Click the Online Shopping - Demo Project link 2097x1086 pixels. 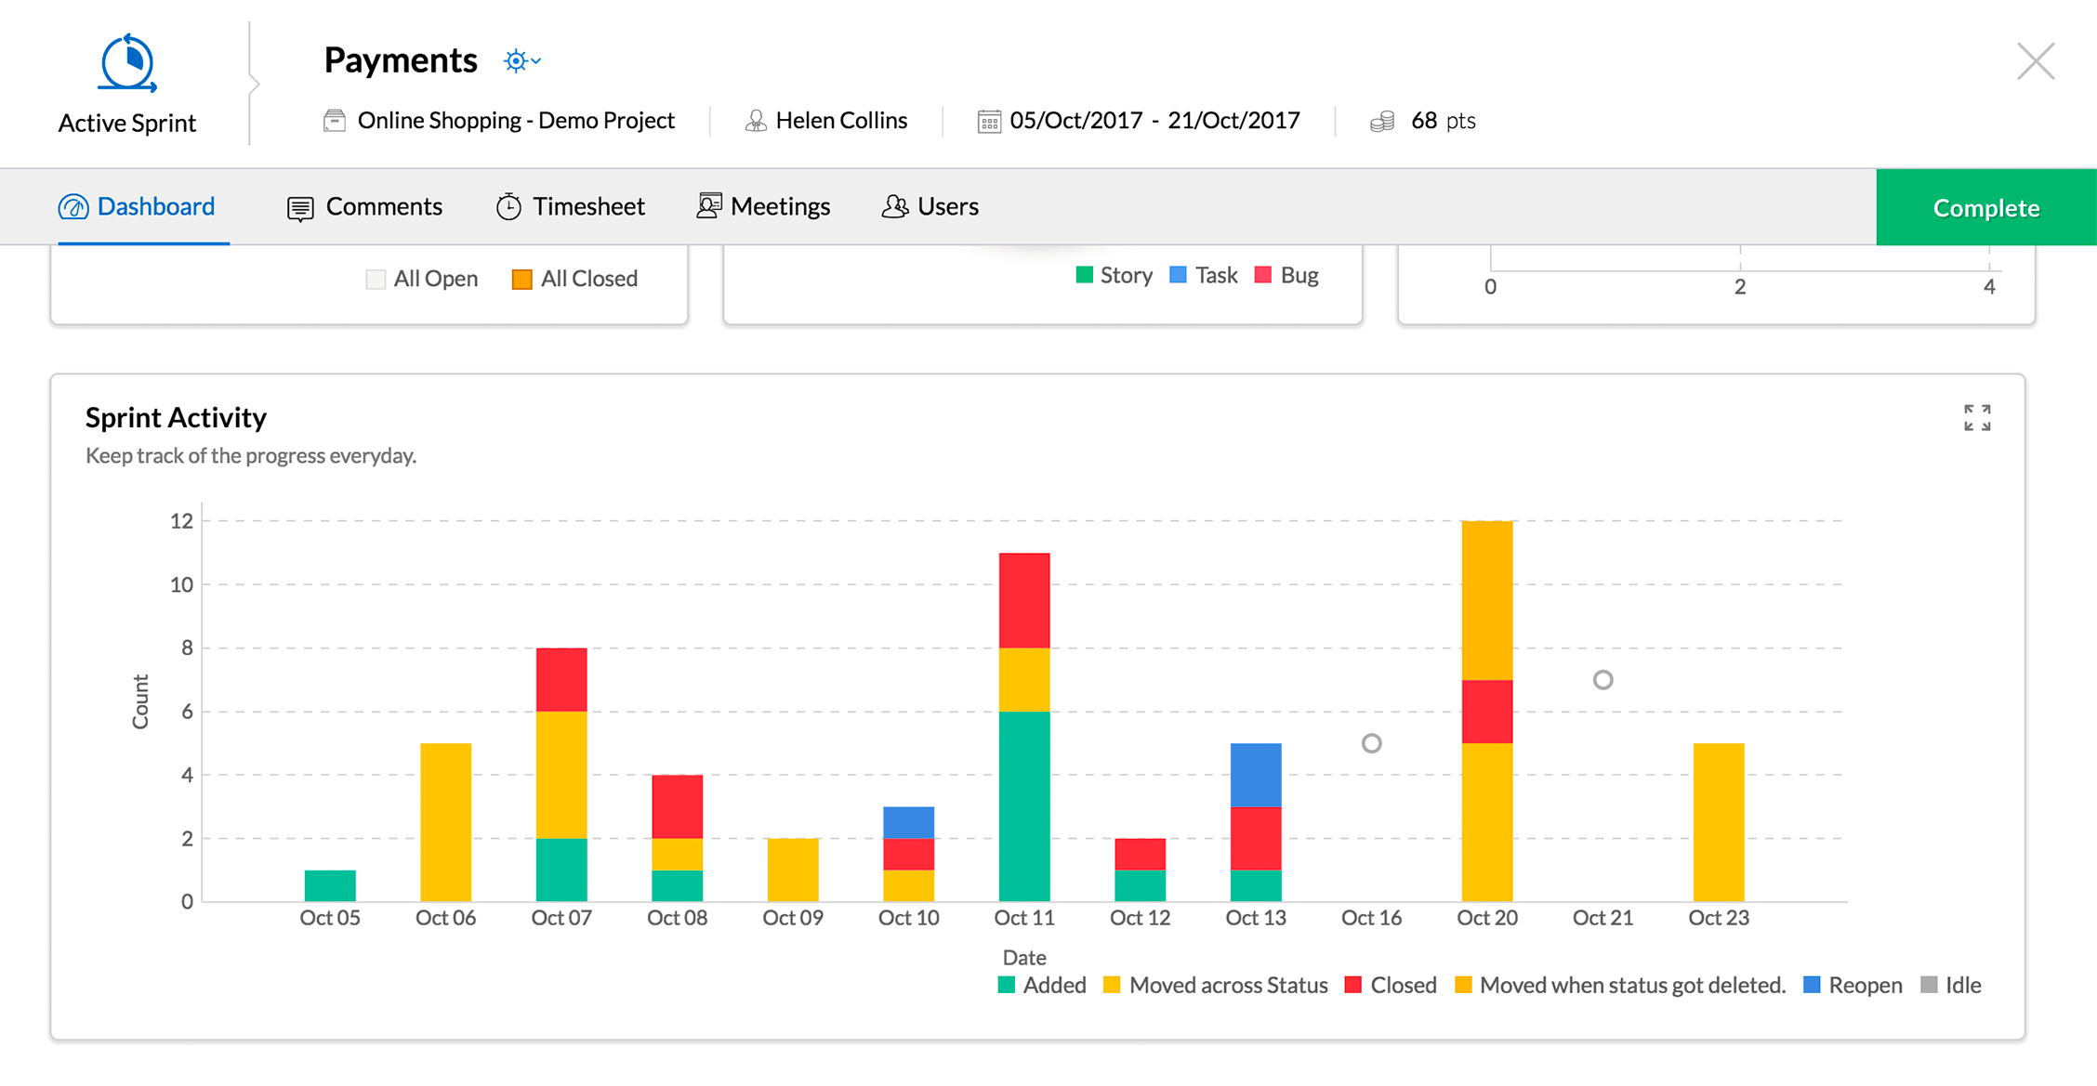tap(516, 121)
